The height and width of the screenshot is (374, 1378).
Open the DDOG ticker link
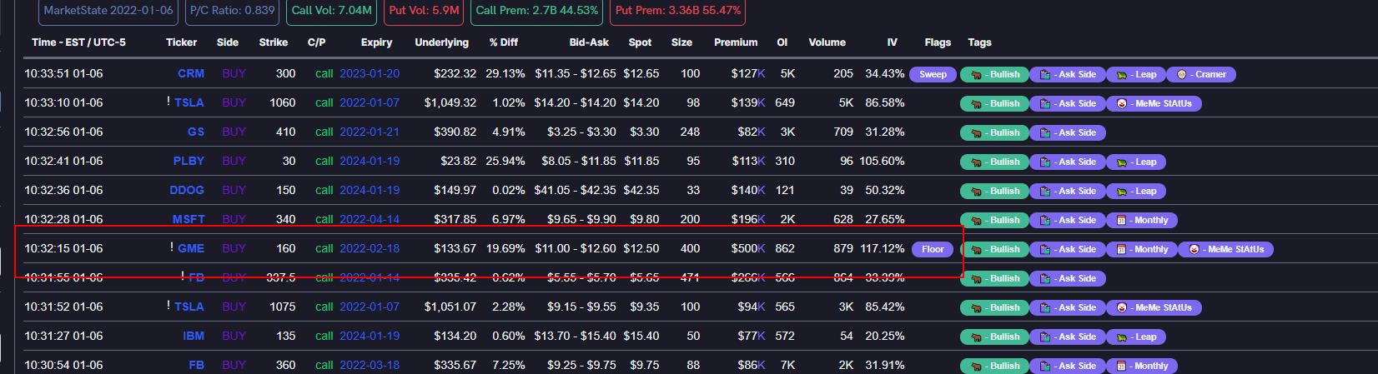click(x=187, y=190)
